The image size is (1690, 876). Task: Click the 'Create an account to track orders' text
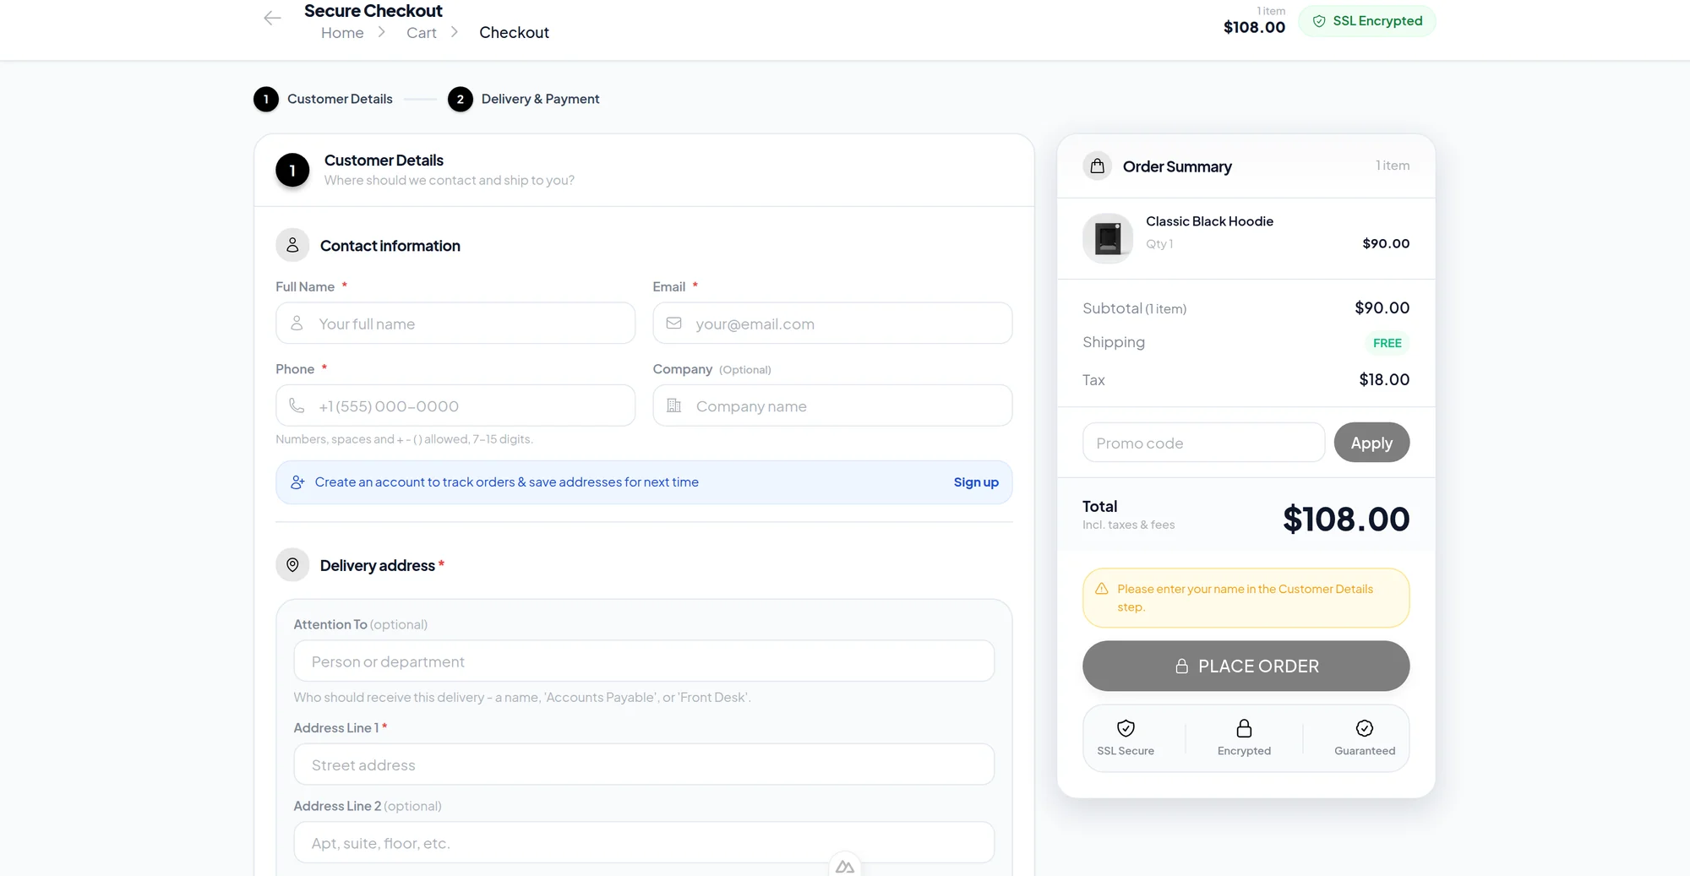tap(507, 482)
